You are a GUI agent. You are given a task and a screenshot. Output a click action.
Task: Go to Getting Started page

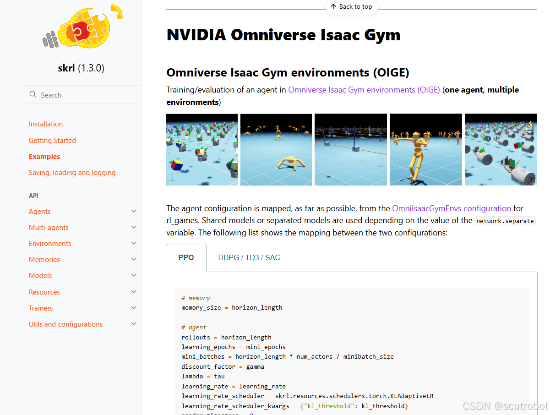click(52, 141)
